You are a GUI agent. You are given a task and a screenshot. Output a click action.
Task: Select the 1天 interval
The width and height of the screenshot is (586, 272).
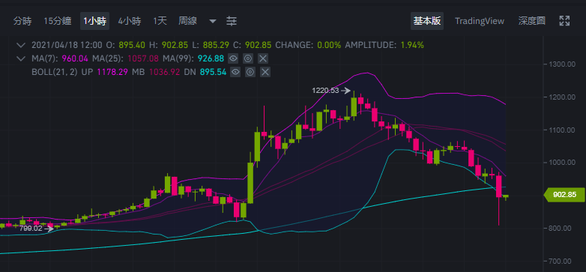[x=160, y=21]
